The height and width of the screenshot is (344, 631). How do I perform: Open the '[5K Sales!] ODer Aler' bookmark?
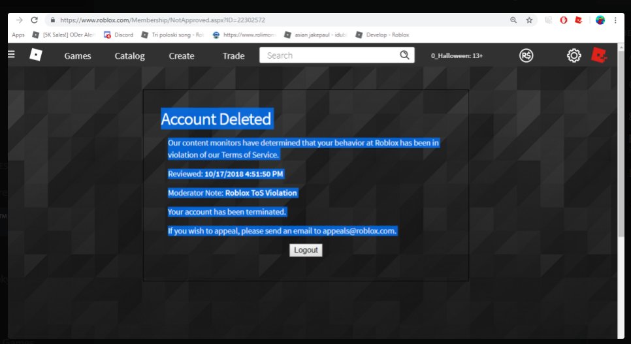point(63,35)
